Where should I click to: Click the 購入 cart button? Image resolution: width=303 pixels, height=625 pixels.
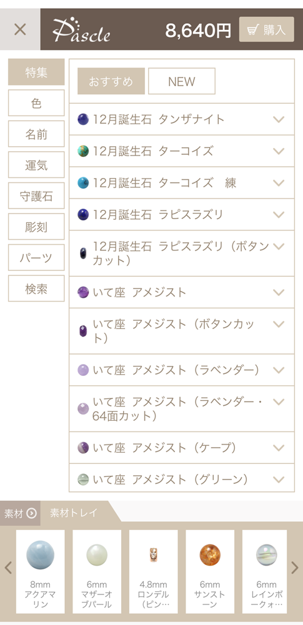(266, 29)
